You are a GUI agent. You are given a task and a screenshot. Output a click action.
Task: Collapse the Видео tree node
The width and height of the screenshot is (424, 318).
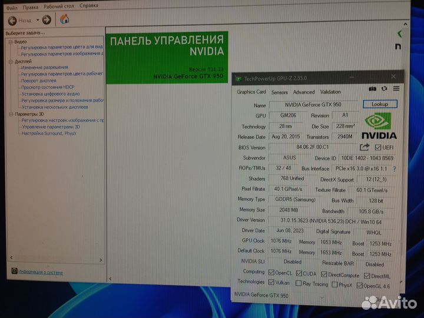coord(11,42)
